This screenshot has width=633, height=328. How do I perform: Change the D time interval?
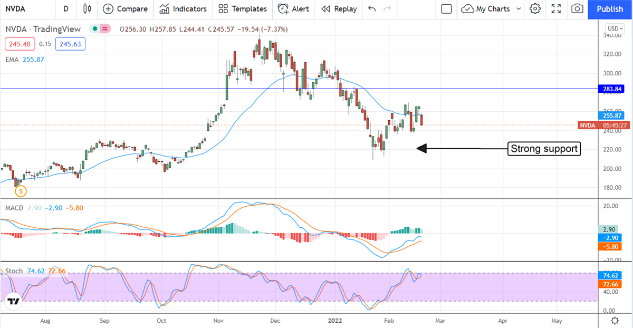point(66,9)
